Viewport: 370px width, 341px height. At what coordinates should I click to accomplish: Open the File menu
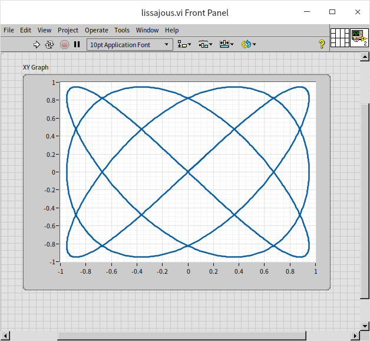[9, 30]
